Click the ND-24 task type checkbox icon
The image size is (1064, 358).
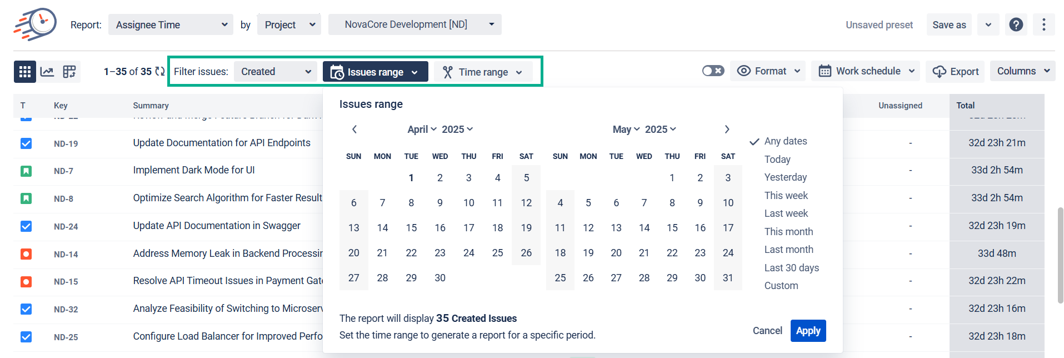[26, 226]
